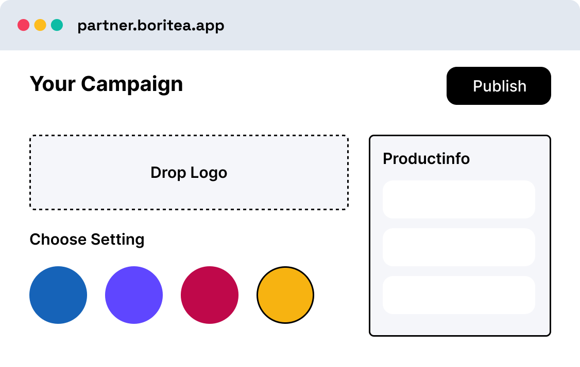Viewport: 580px width, 367px height.
Task: Click the partner.boritea.app address text
Action: 150,25
